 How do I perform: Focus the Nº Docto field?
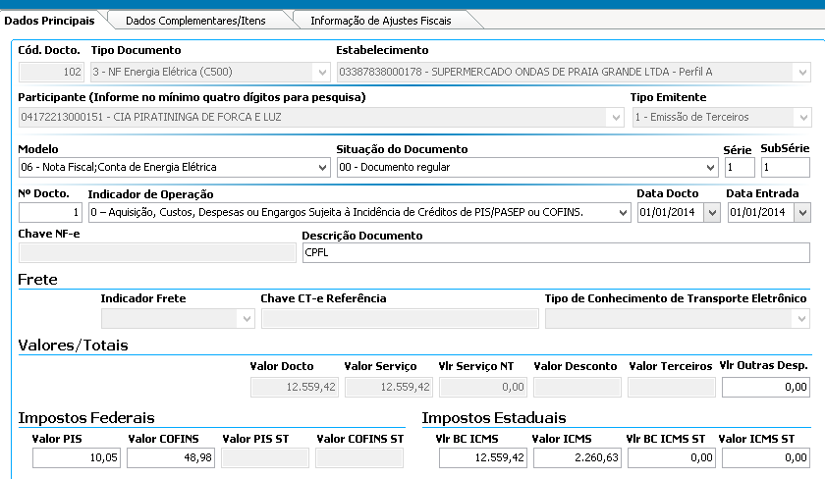(x=50, y=213)
